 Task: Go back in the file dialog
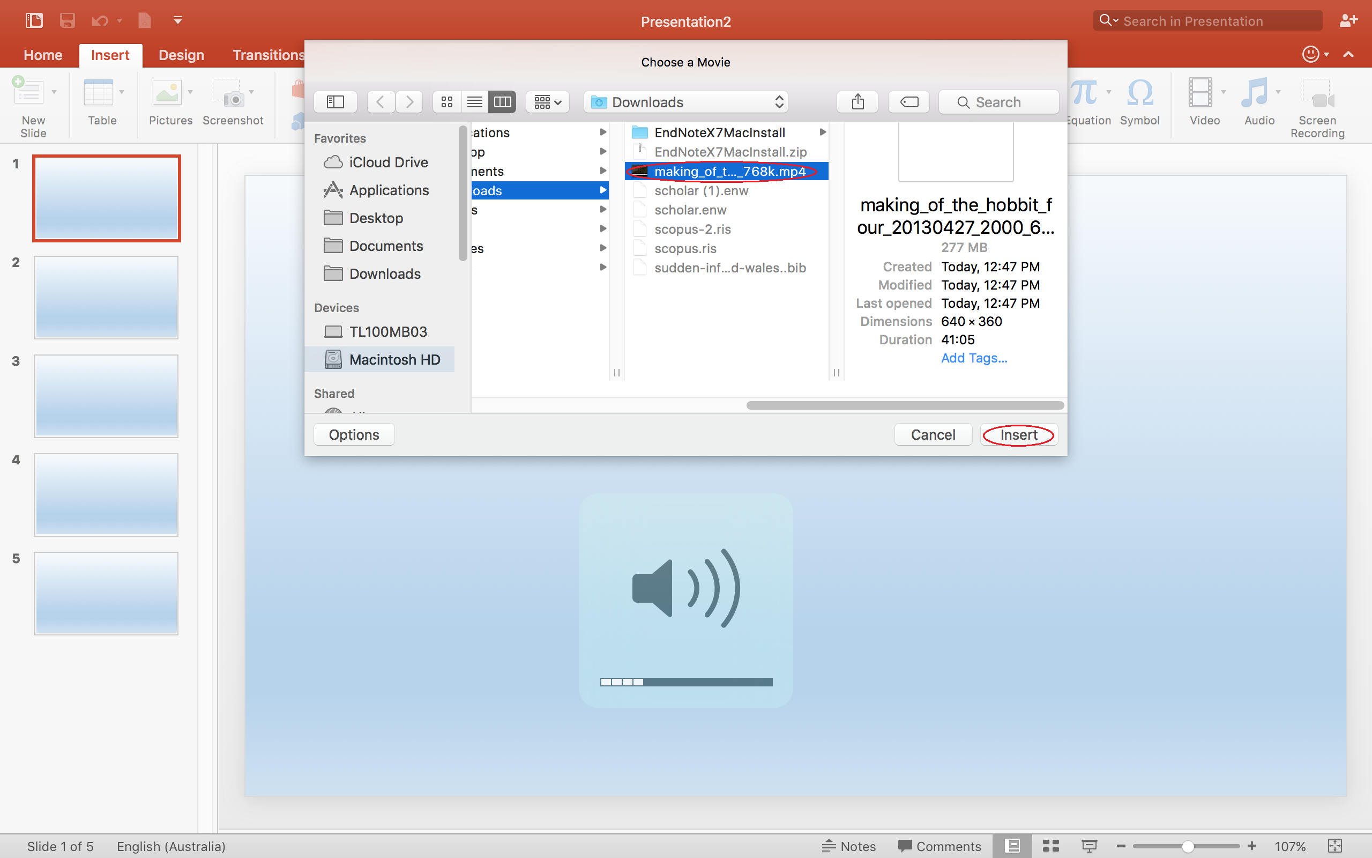point(381,101)
